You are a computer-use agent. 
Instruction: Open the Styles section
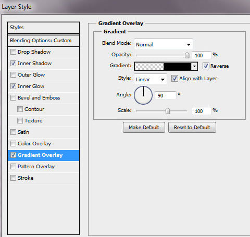43,28
